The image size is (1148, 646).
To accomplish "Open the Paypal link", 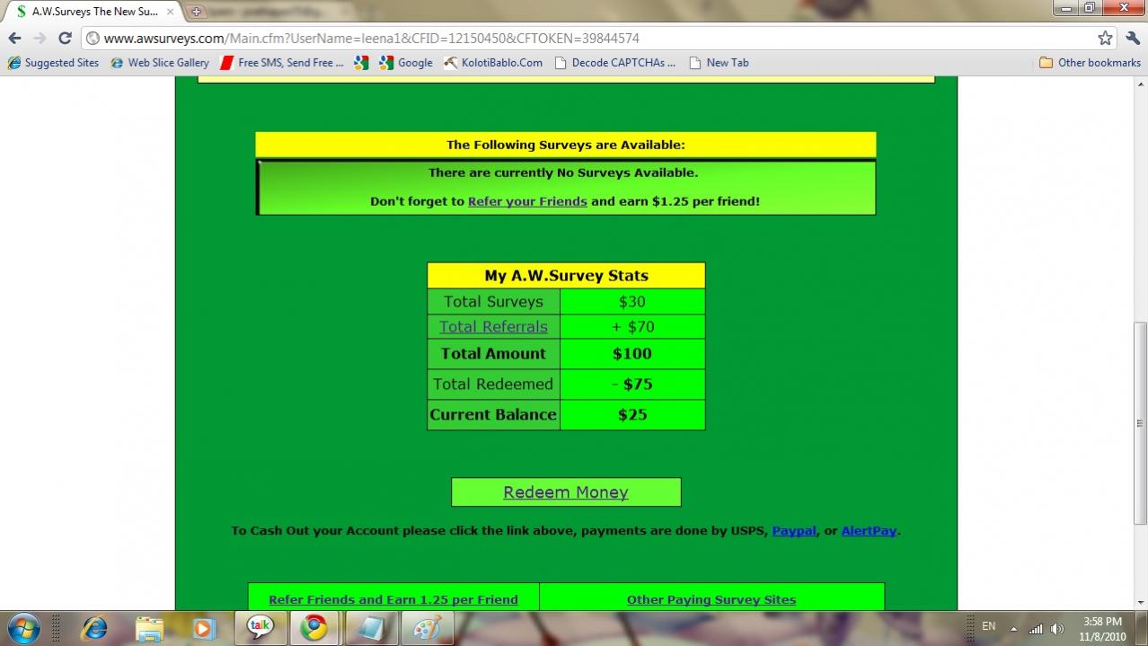I will point(794,531).
